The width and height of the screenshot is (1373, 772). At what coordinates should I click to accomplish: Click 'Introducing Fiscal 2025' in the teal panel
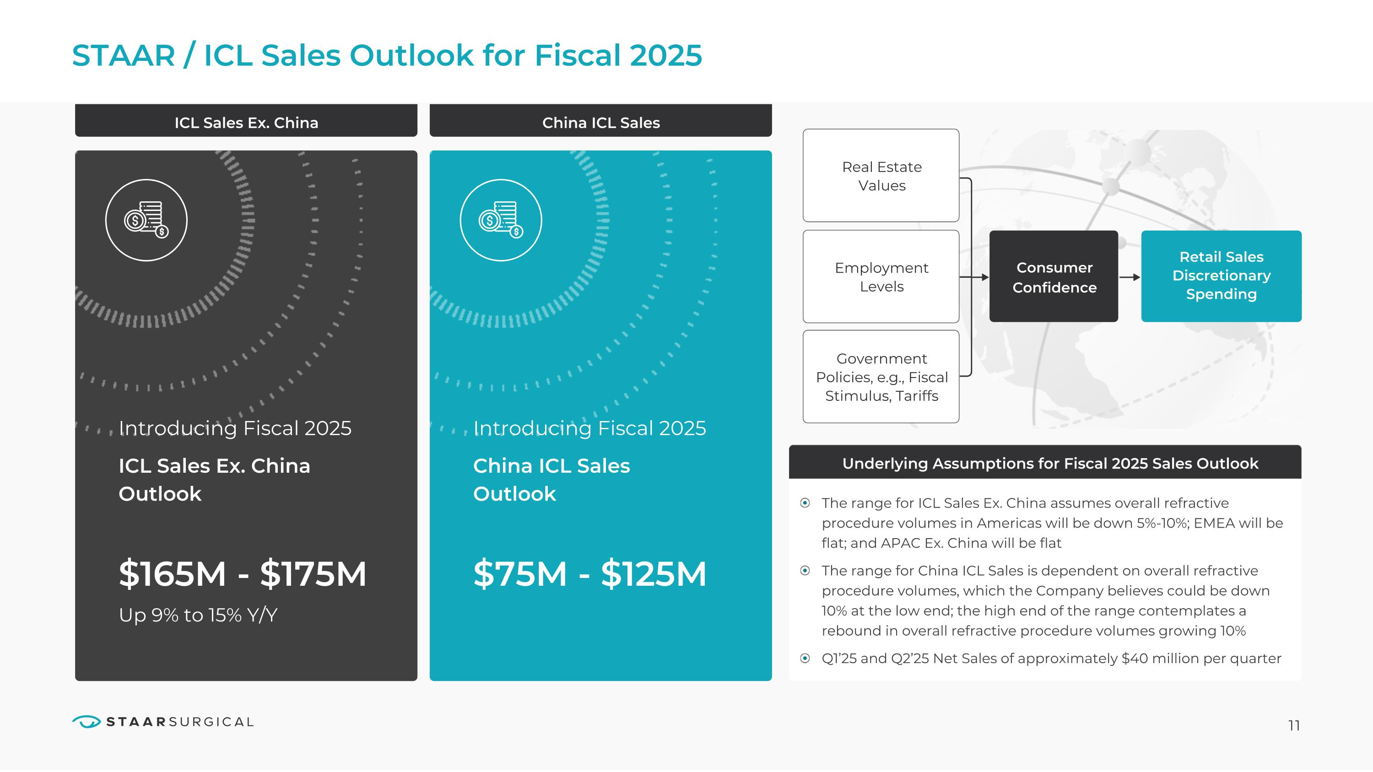pos(589,428)
